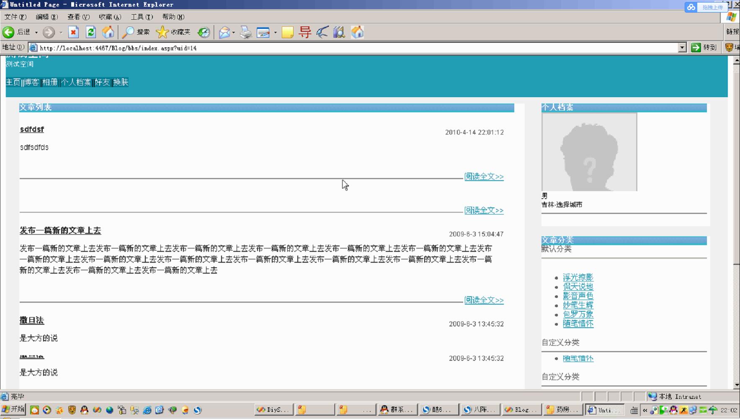Open the 个人档案 navigation link
Screen dimensions: 740x419
(76, 82)
